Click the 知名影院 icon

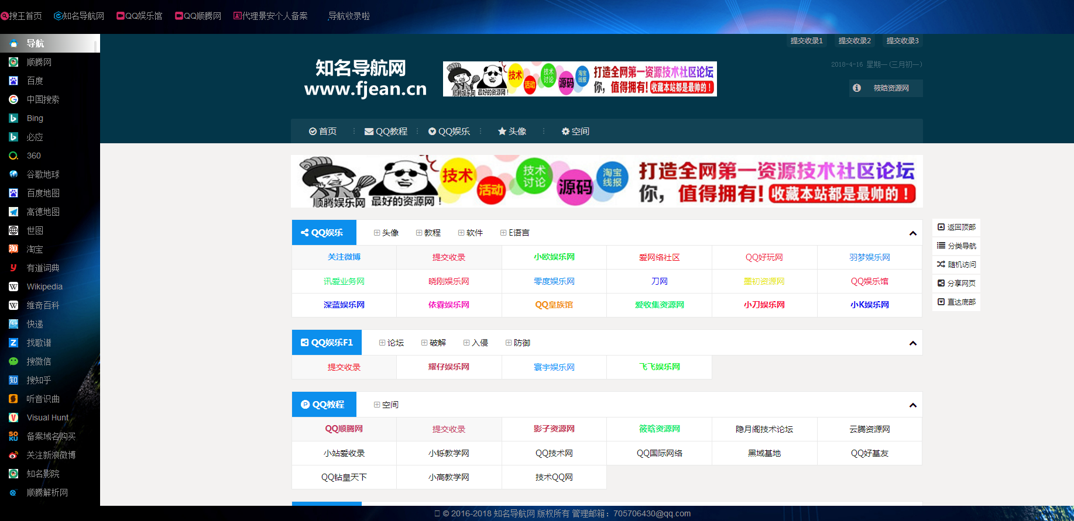[x=13, y=474]
